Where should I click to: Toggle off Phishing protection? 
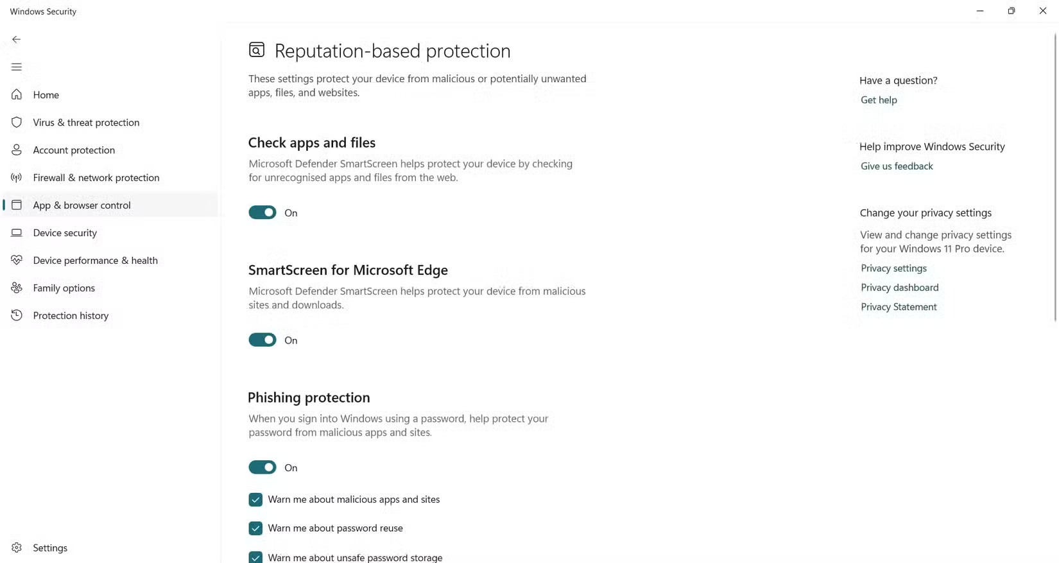point(262,467)
